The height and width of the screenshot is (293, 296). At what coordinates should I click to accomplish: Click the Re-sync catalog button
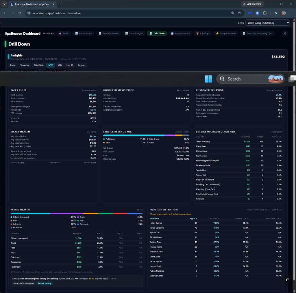pos(45,283)
